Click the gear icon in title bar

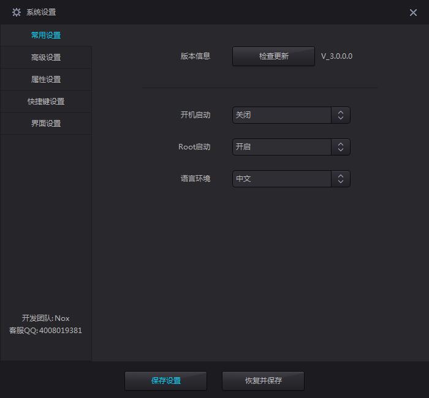(17, 12)
